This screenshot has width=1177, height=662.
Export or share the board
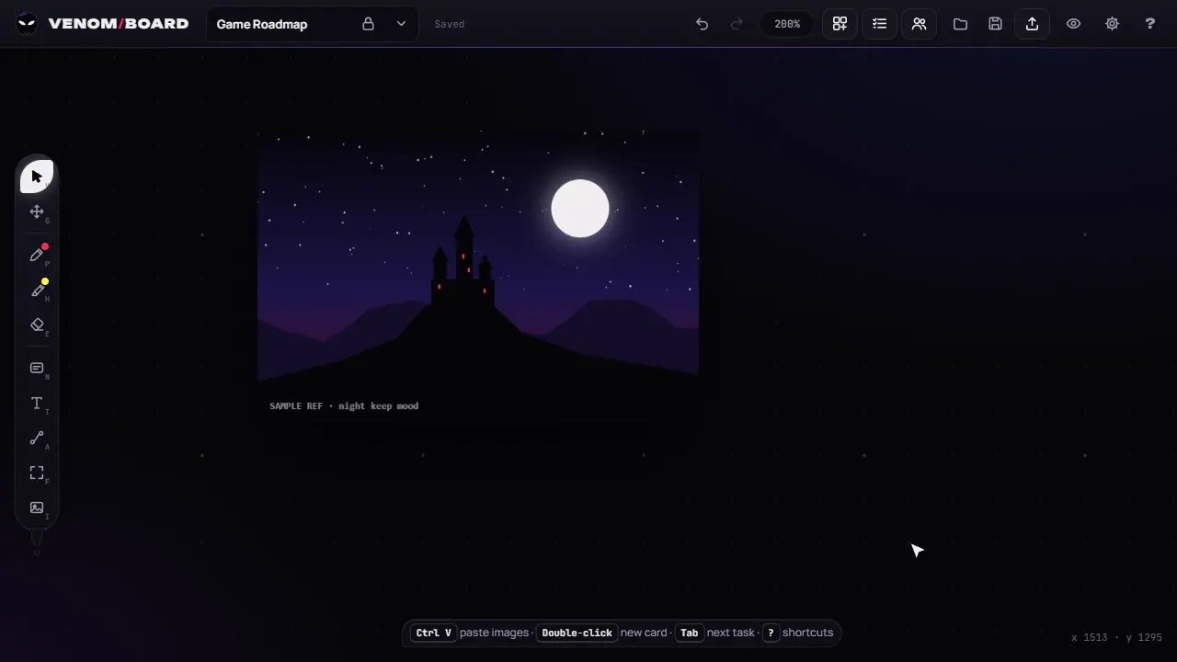pos(1032,24)
